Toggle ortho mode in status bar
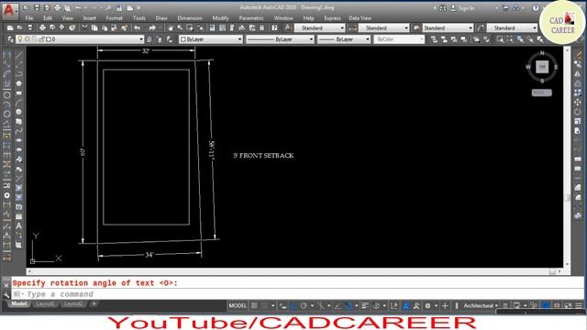The image size is (587, 330). (293, 305)
